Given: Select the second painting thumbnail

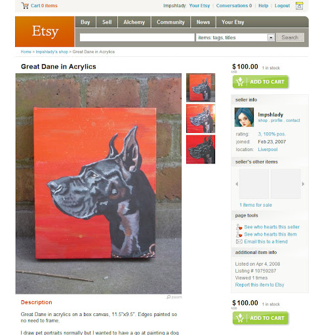Looking at the screenshot, I should (201, 118).
